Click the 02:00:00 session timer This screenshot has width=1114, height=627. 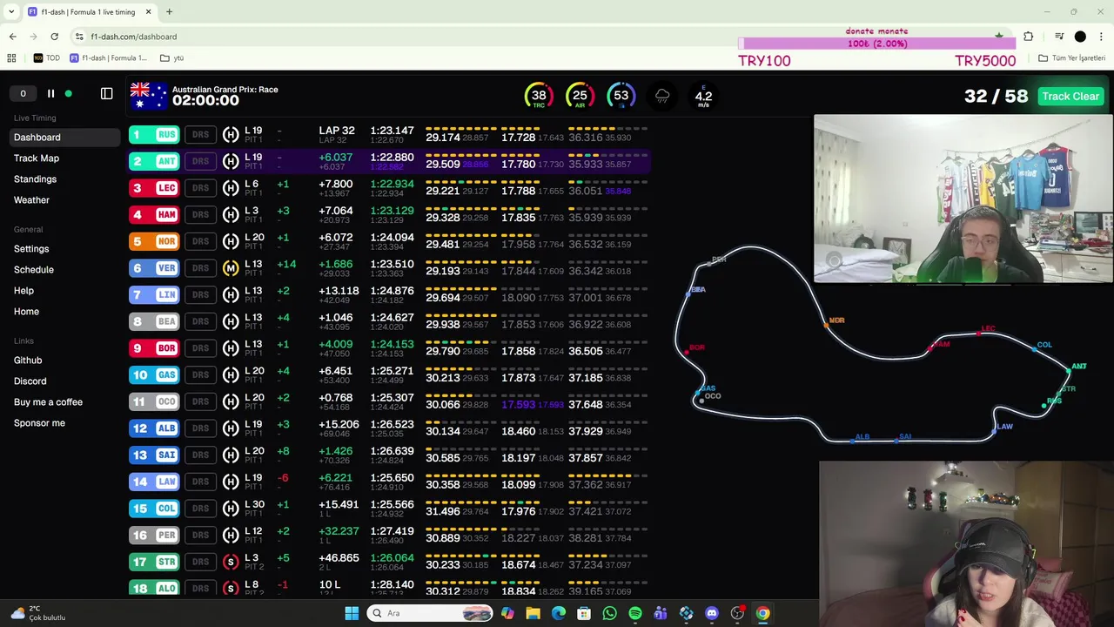pyautogui.click(x=205, y=101)
